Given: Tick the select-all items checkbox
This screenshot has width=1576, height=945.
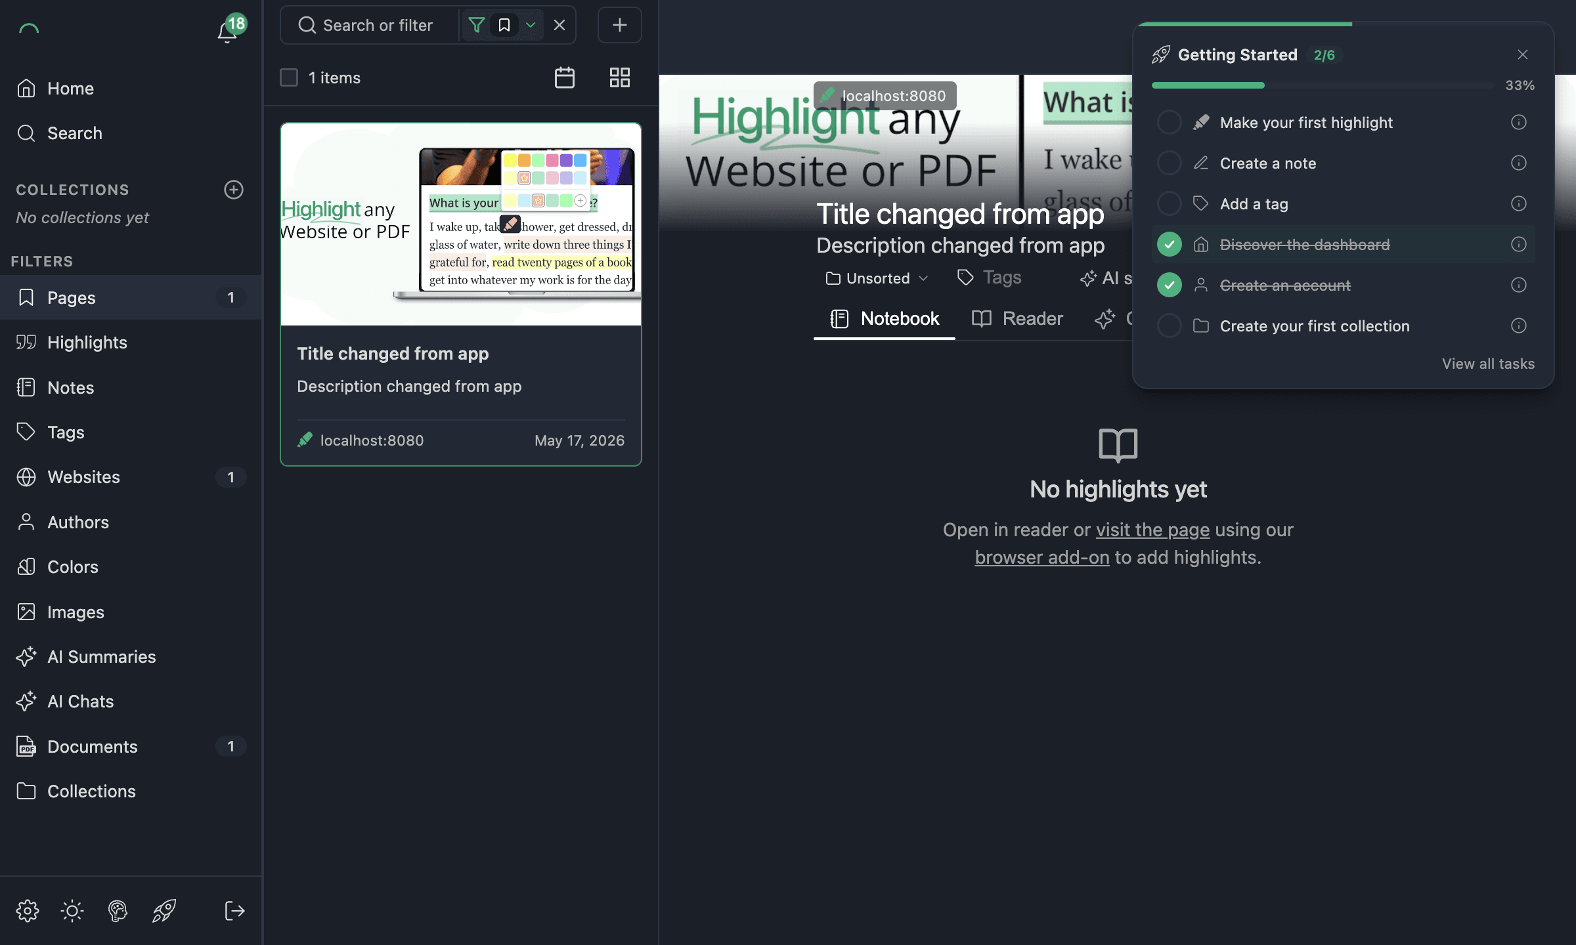Looking at the screenshot, I should click(289, 77).
